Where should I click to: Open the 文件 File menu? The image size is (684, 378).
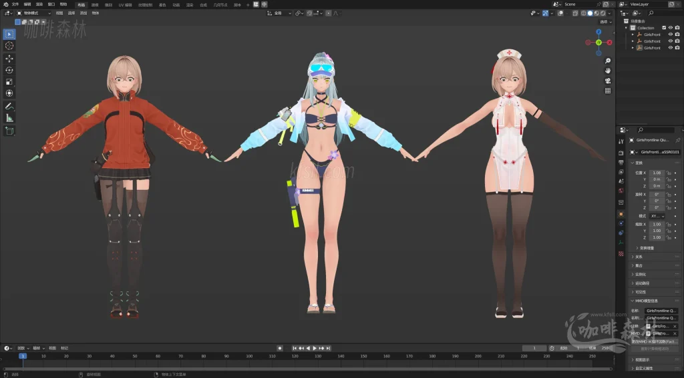coord(15,5)
